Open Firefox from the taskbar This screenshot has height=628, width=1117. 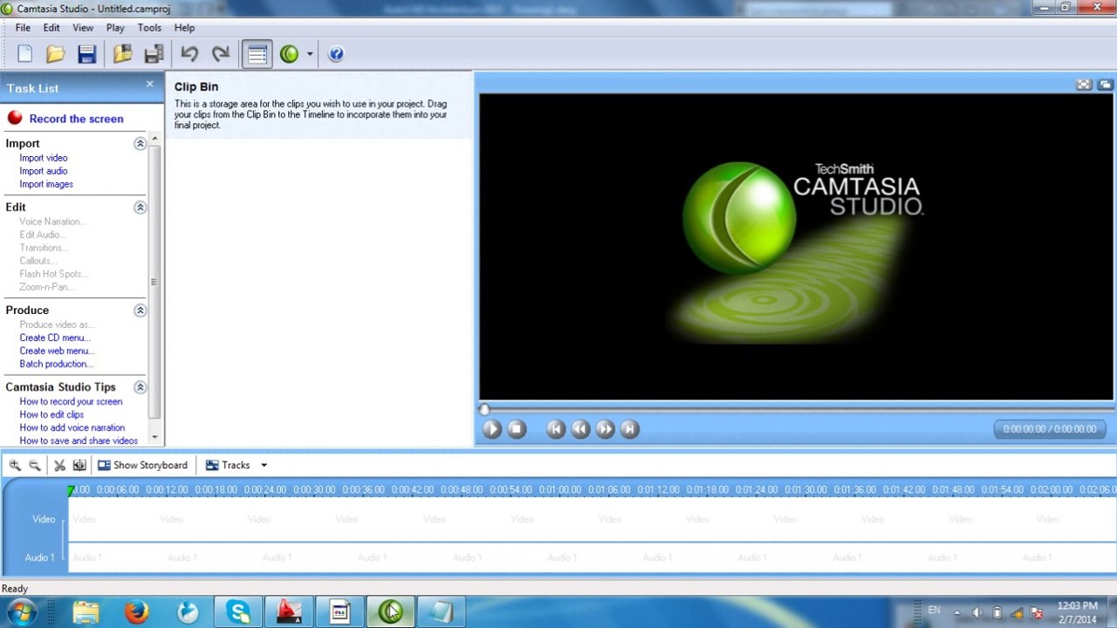click(136, 612)
